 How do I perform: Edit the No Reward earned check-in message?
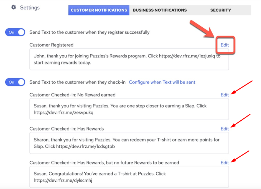[x=225, y=95]
